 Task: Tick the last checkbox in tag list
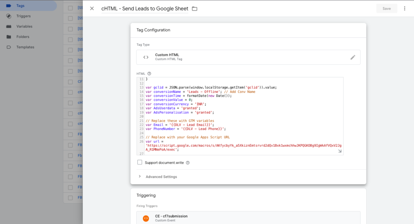pyautogui.click(x=70, y=198)
